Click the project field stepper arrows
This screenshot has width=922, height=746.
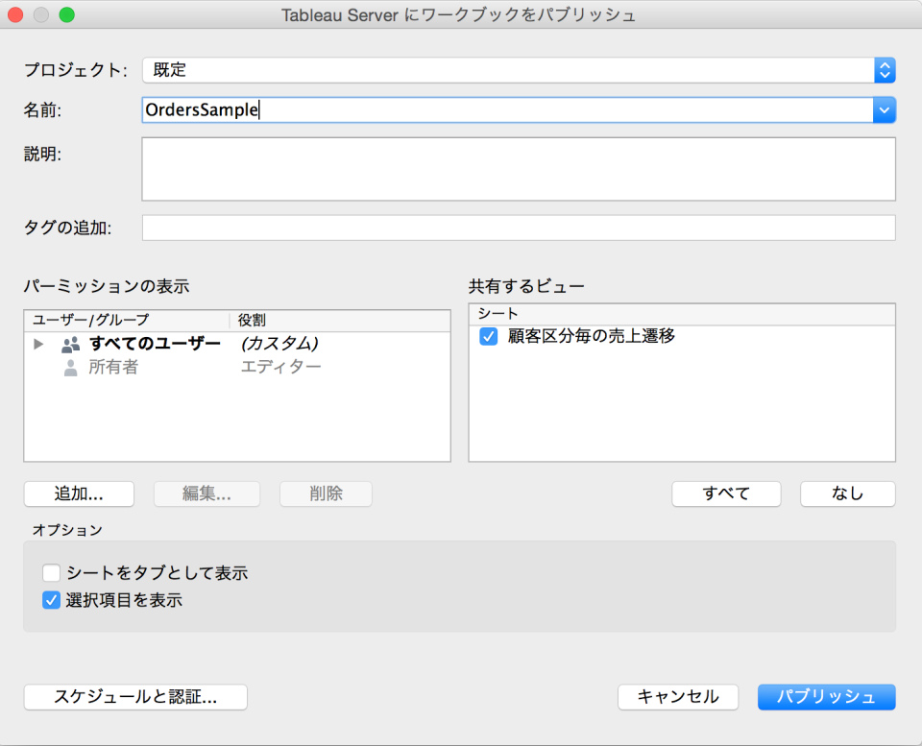(885, 70)
